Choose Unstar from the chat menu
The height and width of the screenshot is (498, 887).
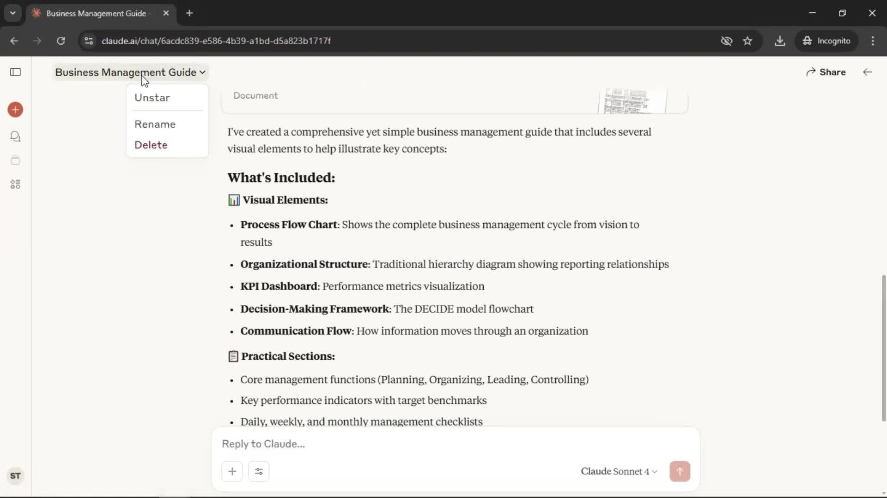tap(167, 98)
